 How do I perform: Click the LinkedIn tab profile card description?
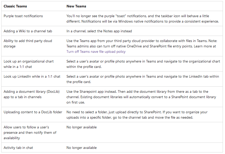point(143,79)
